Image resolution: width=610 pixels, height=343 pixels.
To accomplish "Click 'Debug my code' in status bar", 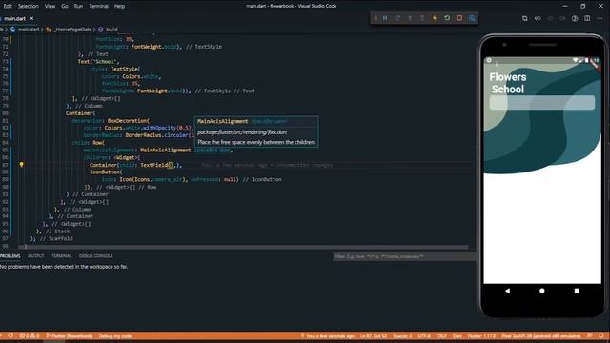I will pos(115,336).
